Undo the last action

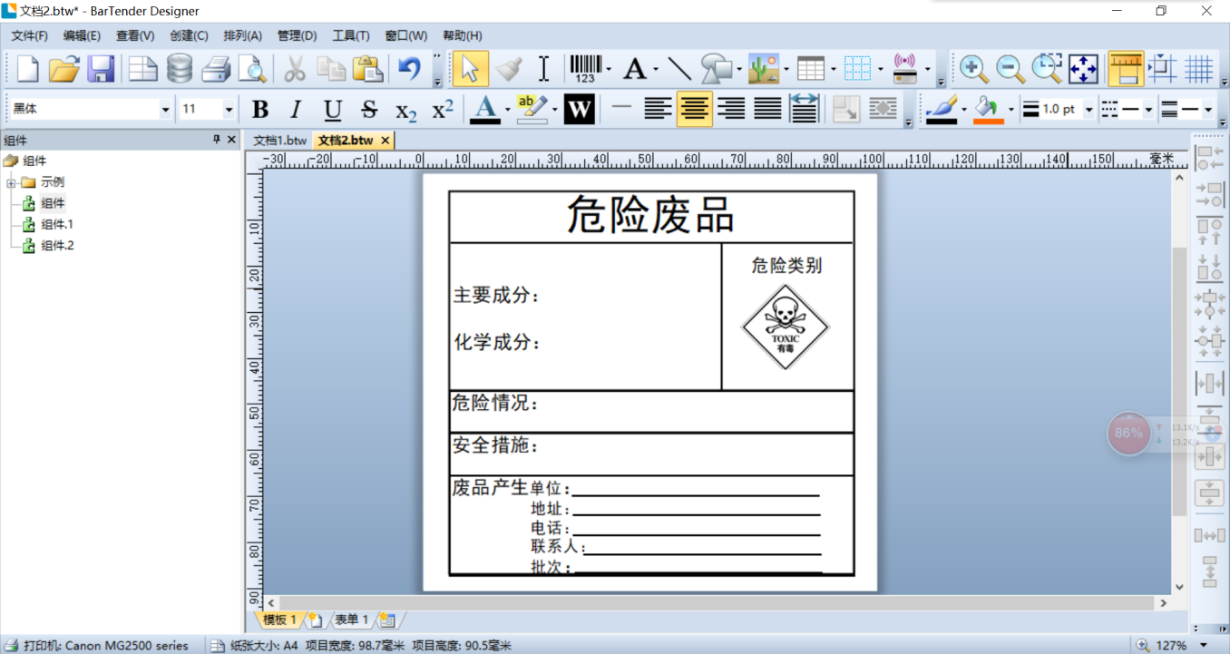point(409,69)
